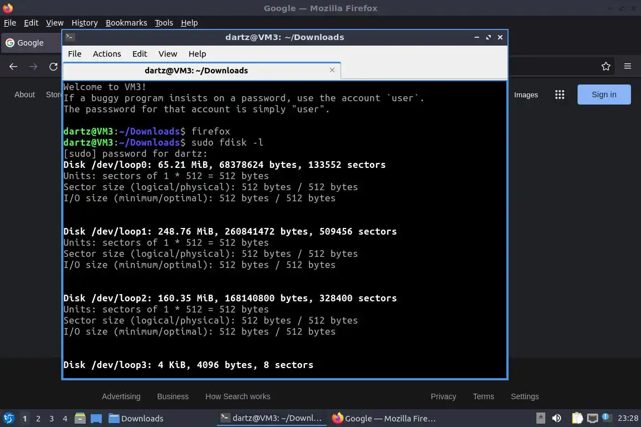Open the About link on Google
This screenshot has height=427, width=641.
pyautogui.click(x=24, y=95)
